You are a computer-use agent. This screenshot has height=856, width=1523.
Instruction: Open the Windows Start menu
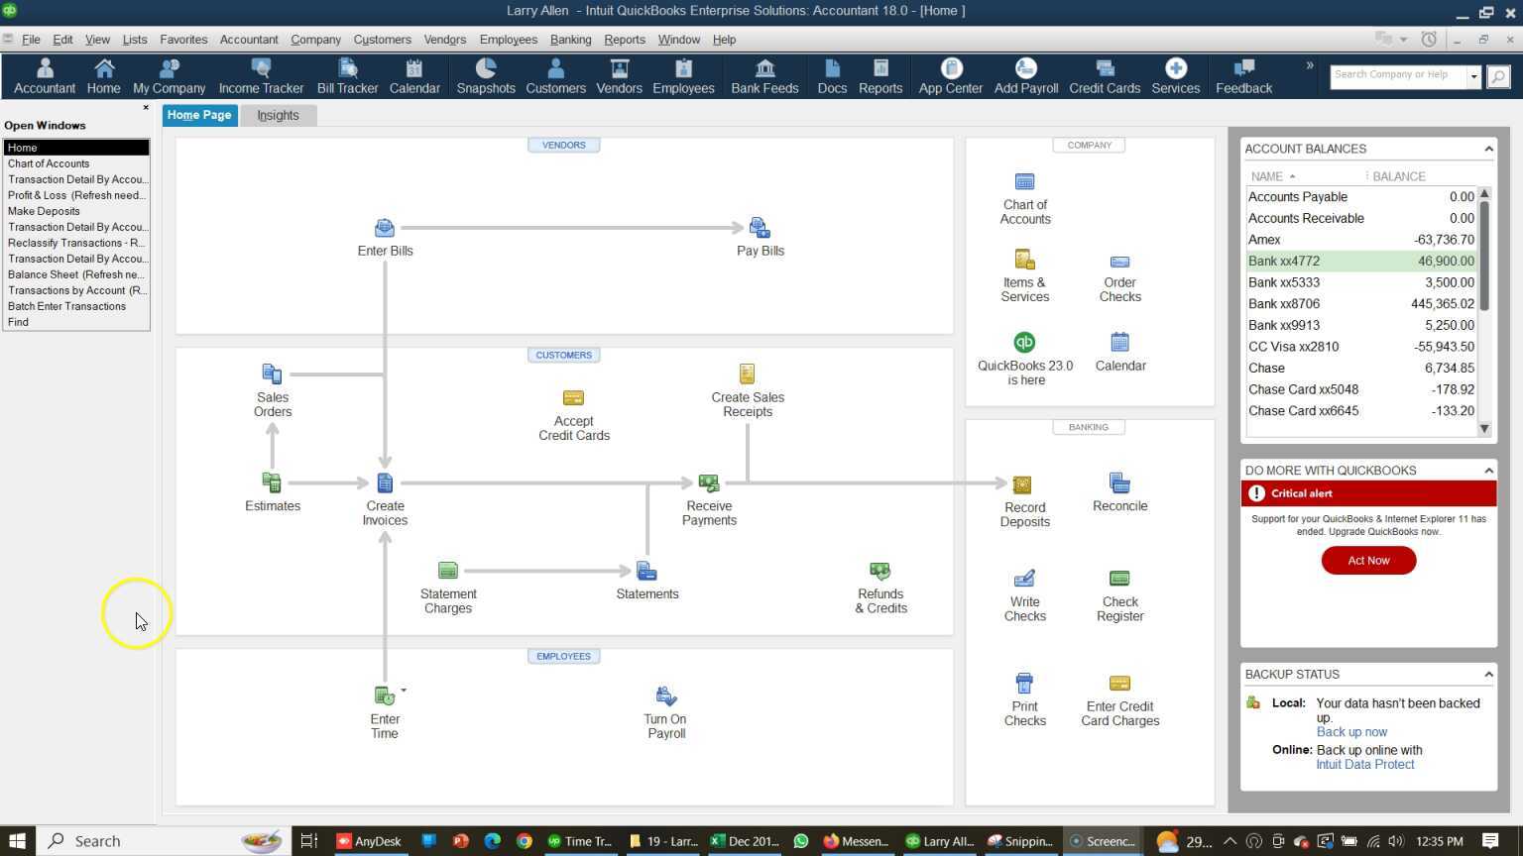tap(17, 841)
